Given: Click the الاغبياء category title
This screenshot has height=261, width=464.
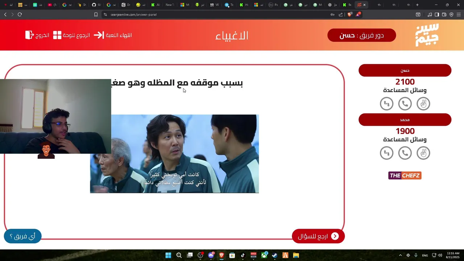Looking at the screenshot, I should (232, 36).
